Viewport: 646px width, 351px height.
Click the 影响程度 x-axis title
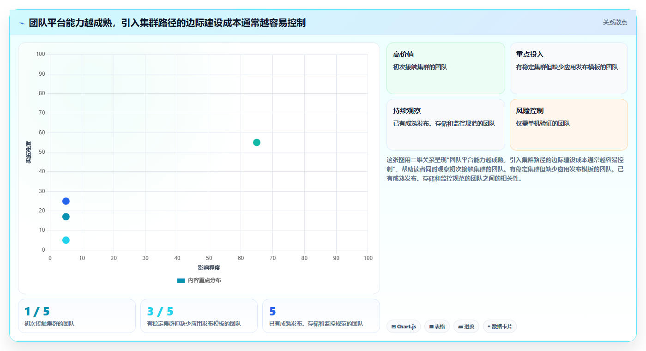coord(209,267)
